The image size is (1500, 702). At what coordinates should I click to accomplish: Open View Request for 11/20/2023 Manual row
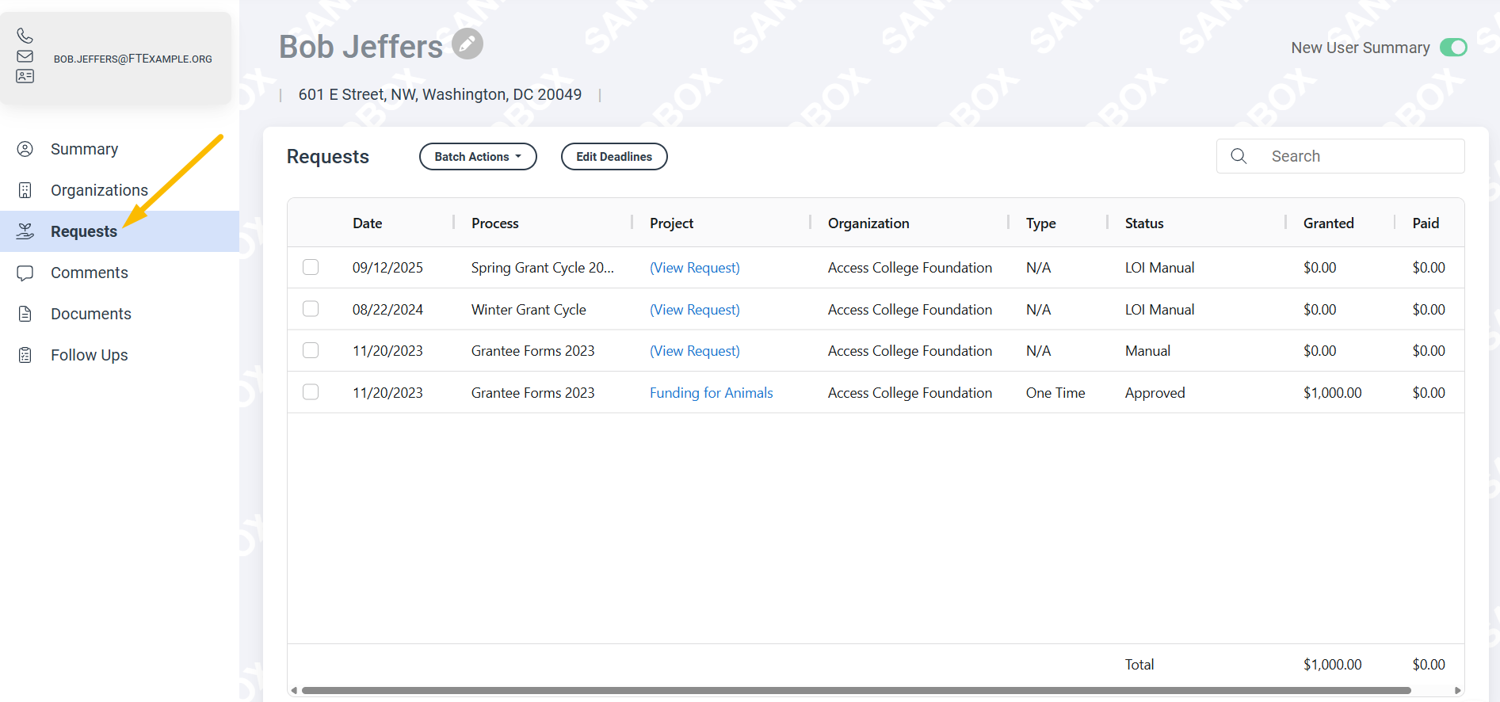[695, 351]
